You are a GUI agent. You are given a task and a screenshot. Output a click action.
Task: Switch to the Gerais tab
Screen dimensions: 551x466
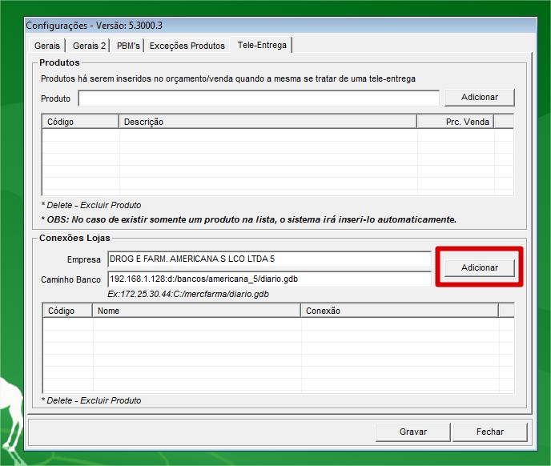tap(46, 46)
